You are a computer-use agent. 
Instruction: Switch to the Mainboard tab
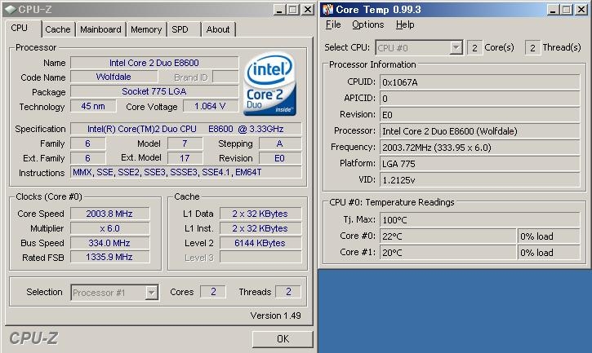tap(100, 29)
